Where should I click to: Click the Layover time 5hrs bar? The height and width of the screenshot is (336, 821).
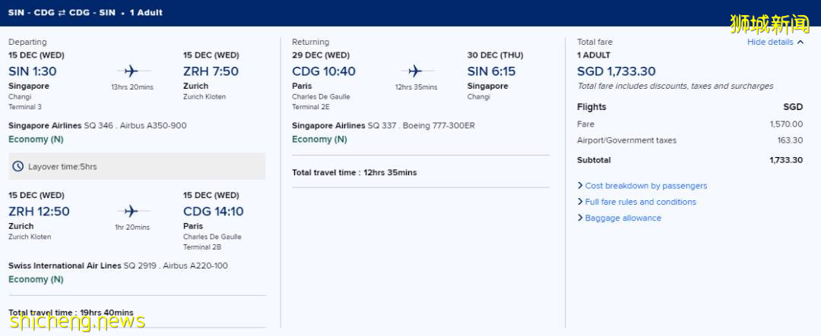pos(137,166)
